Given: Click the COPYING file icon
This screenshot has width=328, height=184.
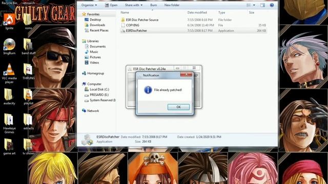Looking at the screenshot, I should click(x=123, y=25).
